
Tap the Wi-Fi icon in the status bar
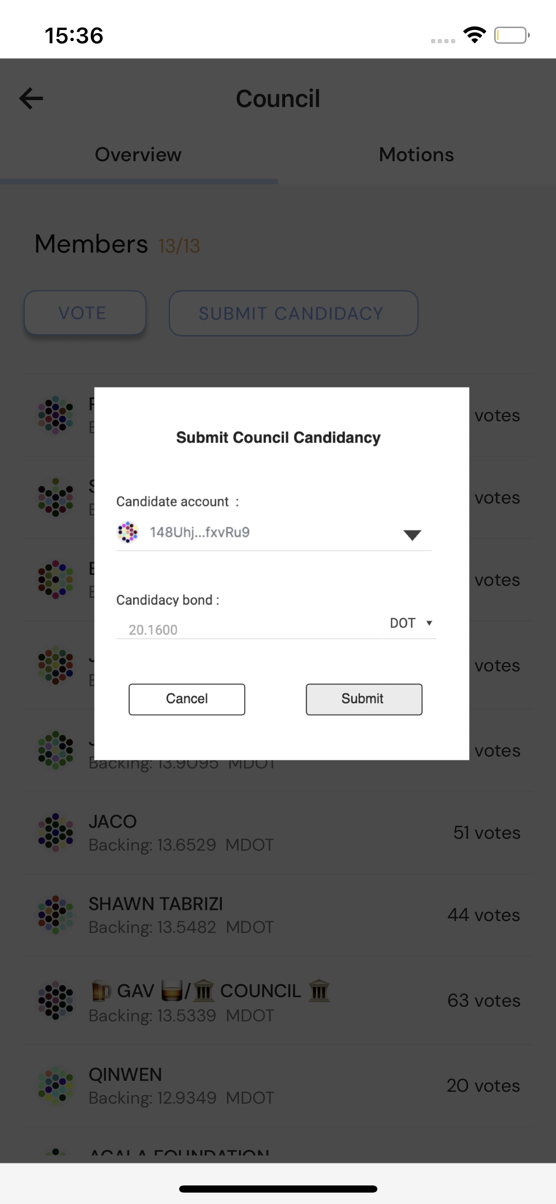(474, 35)
